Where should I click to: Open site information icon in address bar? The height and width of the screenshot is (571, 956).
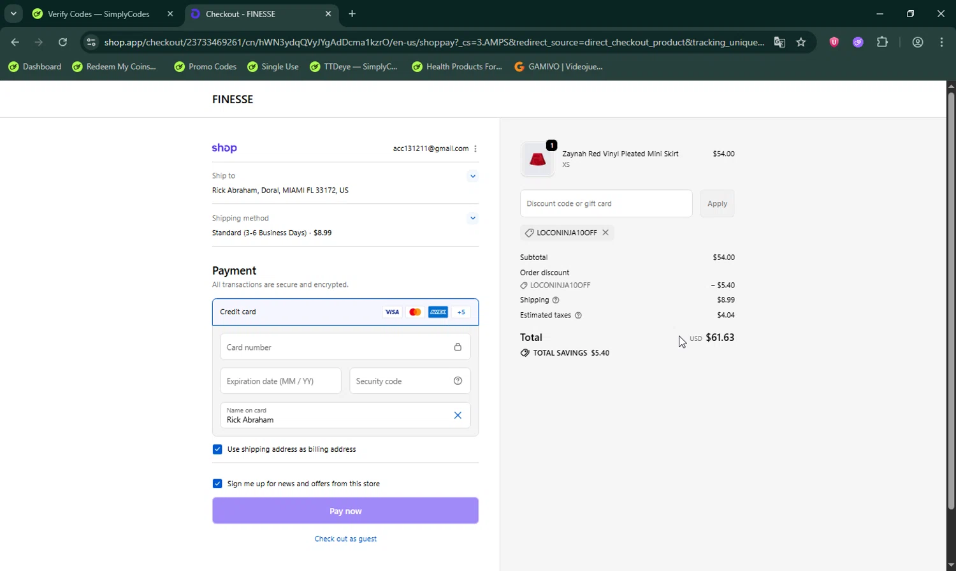(x=91, y=42)
